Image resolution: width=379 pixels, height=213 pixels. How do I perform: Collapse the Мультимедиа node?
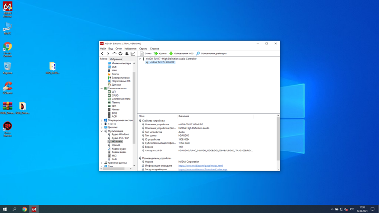(x=102, y=131)
